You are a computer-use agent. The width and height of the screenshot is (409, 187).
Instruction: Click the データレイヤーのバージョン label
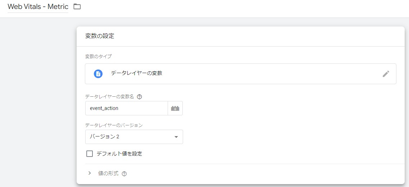(114, 125)
